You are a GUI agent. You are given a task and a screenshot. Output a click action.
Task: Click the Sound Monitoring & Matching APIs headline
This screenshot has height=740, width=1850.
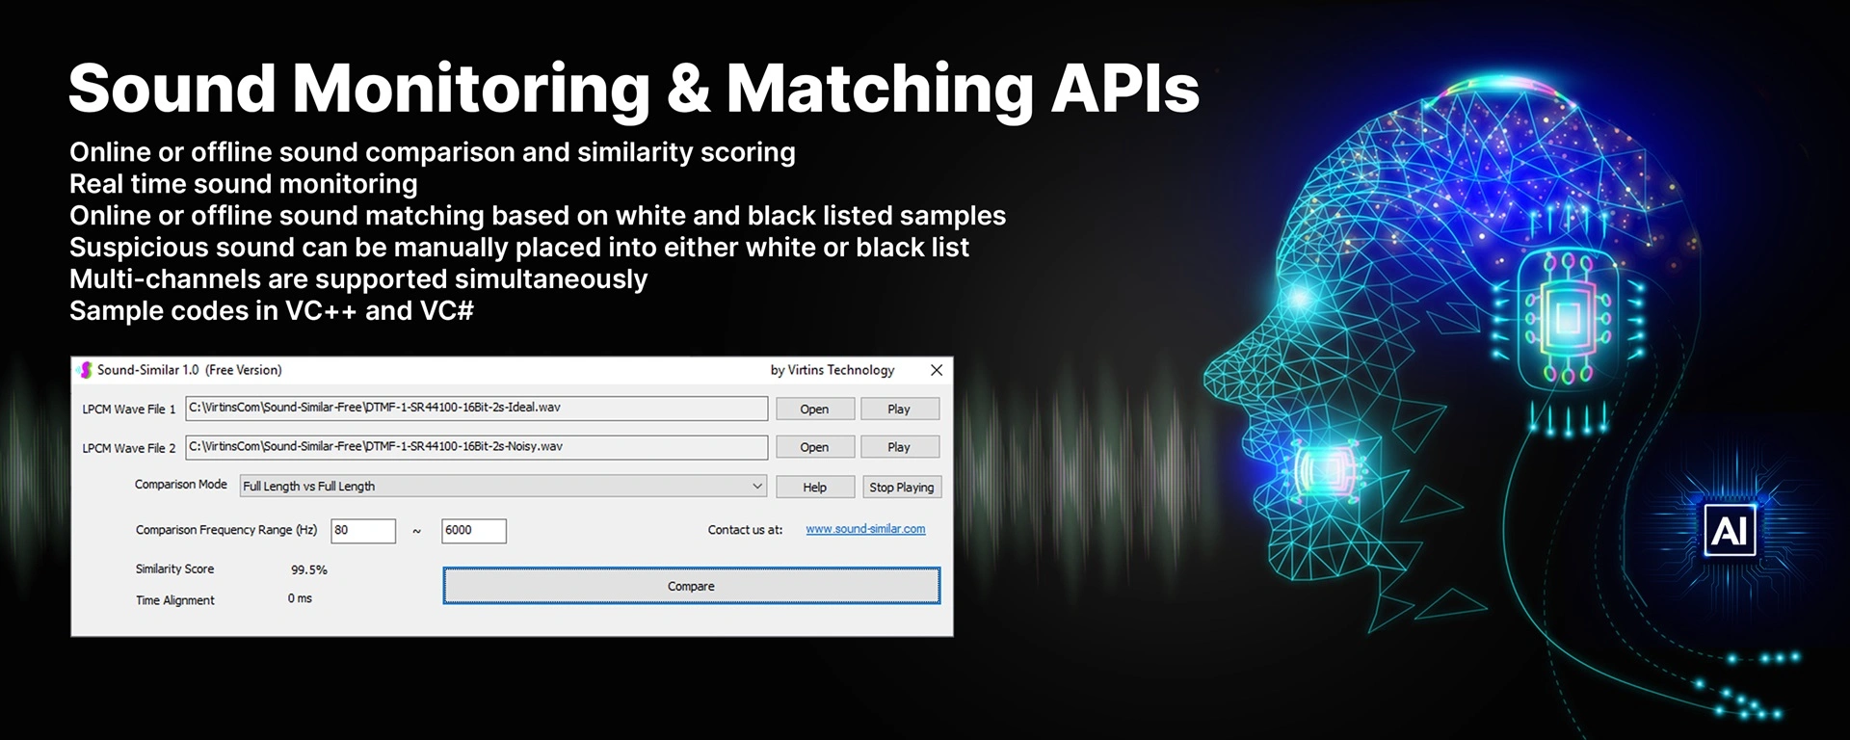point(633,89)
